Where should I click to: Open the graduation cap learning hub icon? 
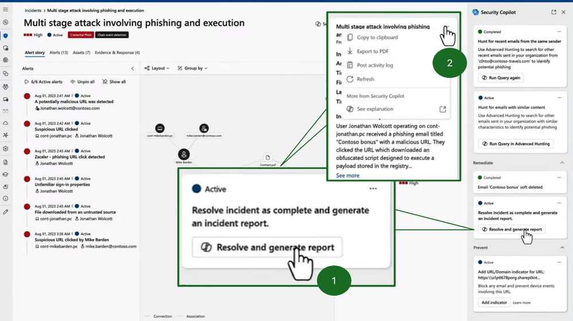click(x=6, y=175)
